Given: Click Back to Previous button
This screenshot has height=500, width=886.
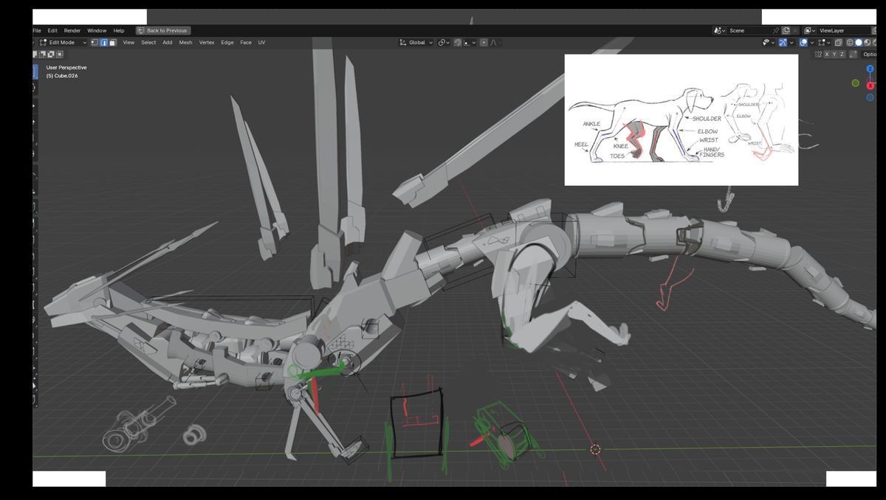Looking at the screenshot, I should click(163, 30).
